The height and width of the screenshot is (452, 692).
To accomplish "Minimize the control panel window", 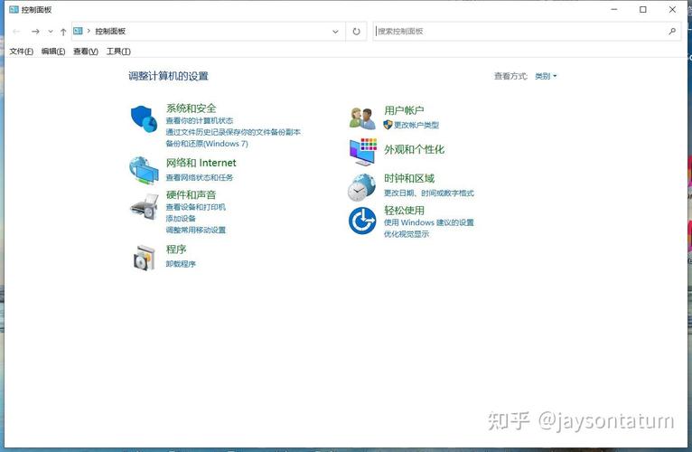I will tap(614, 9).
